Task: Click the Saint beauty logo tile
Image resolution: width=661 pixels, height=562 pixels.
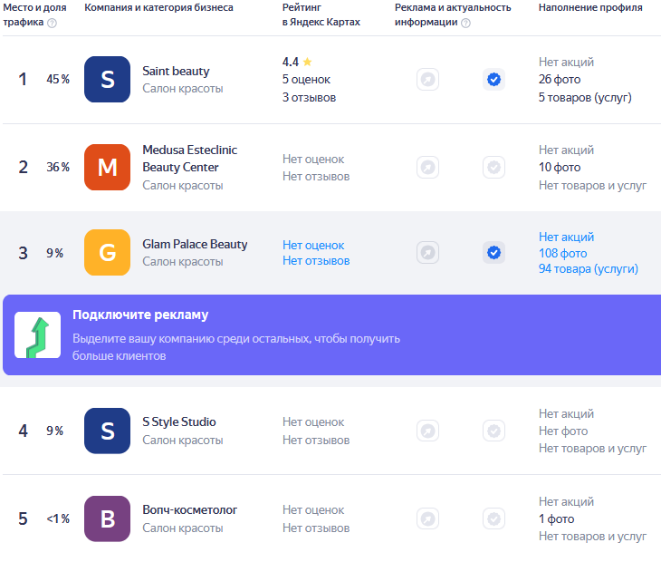Action: pyautogui.click(x=107, y=80)
